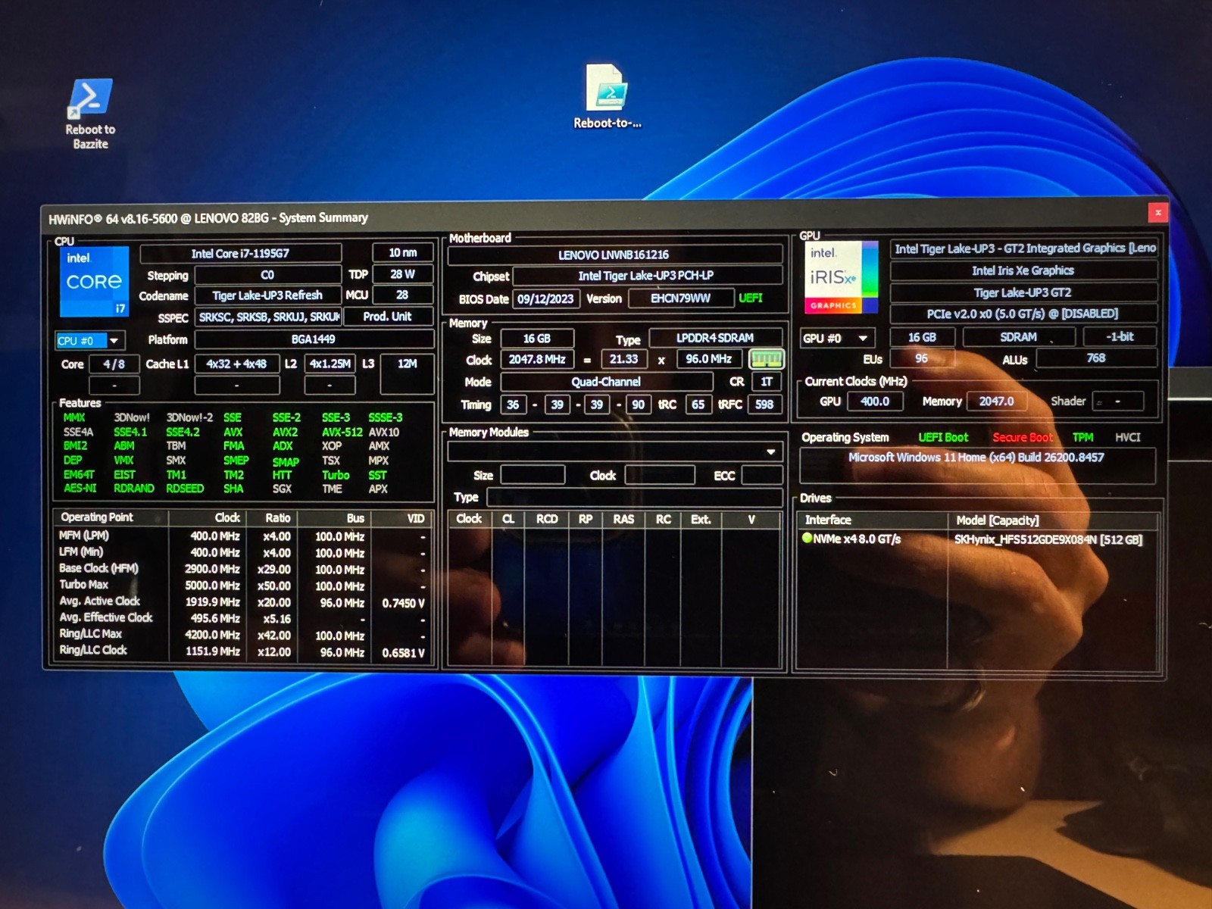Click the Memory Modules Size input field
The height and width of the screenshot is (909, 1212).
pos(533,476)
